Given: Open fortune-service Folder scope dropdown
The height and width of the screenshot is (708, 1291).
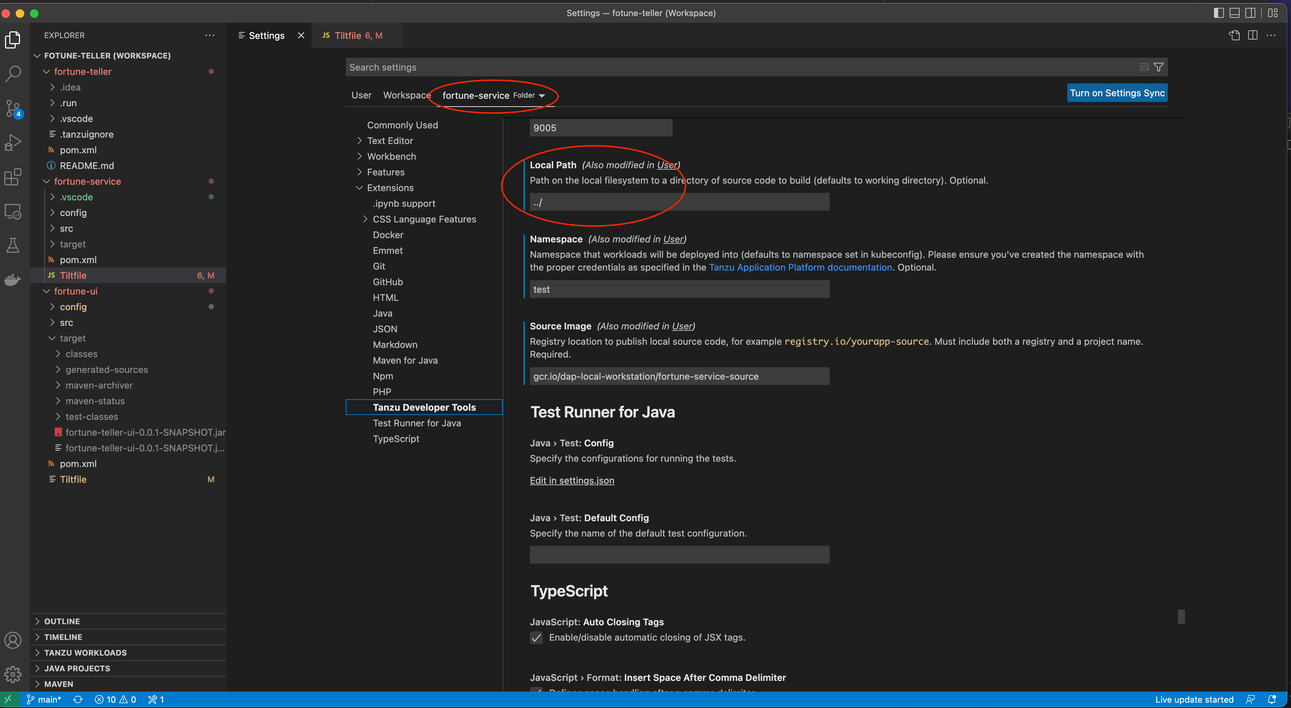Looking at the screenshot, I should click(493, 95).
